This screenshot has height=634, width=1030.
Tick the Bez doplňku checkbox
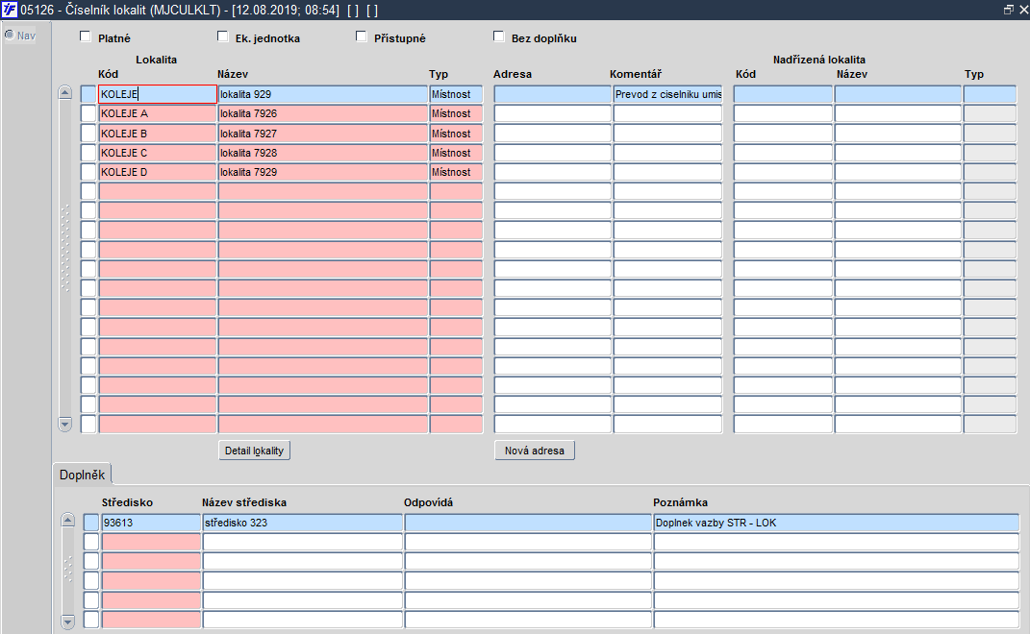pyautogui.click(x=498, y=37)
